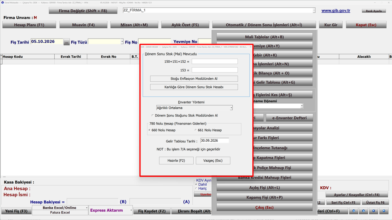
Task: Open the Banka Excel/Online dropdown
Action: (x=87, y=207)
